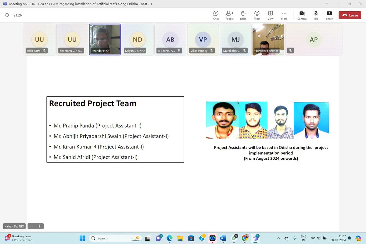Image resolution: width=366 pixels, height=244 pixels.
Task: Select Shantanu Giri participant tile
Action: [72, 39]
